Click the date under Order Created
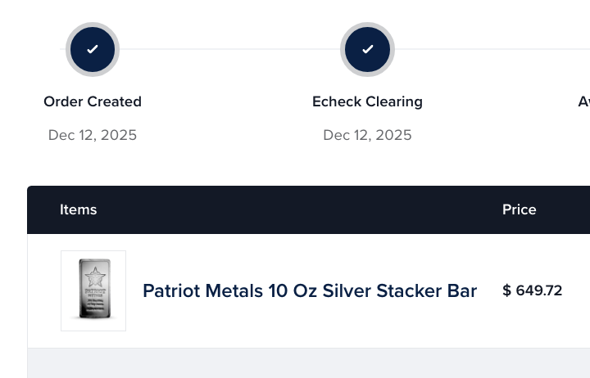The width and height of the screenshot is (590, 378). (x=93, y=135)
